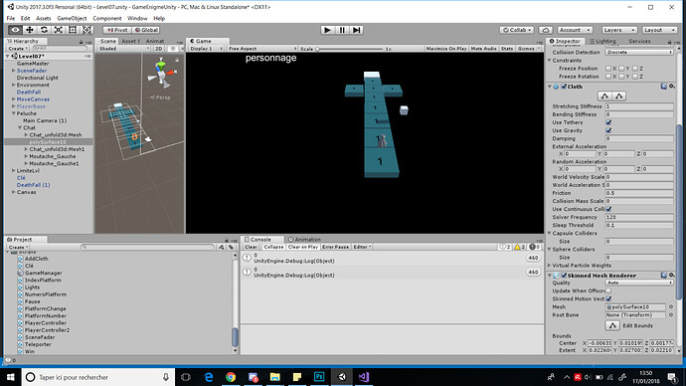Click the Pause button
Viewport: 686px width, 386px height.
coord(342,30)
